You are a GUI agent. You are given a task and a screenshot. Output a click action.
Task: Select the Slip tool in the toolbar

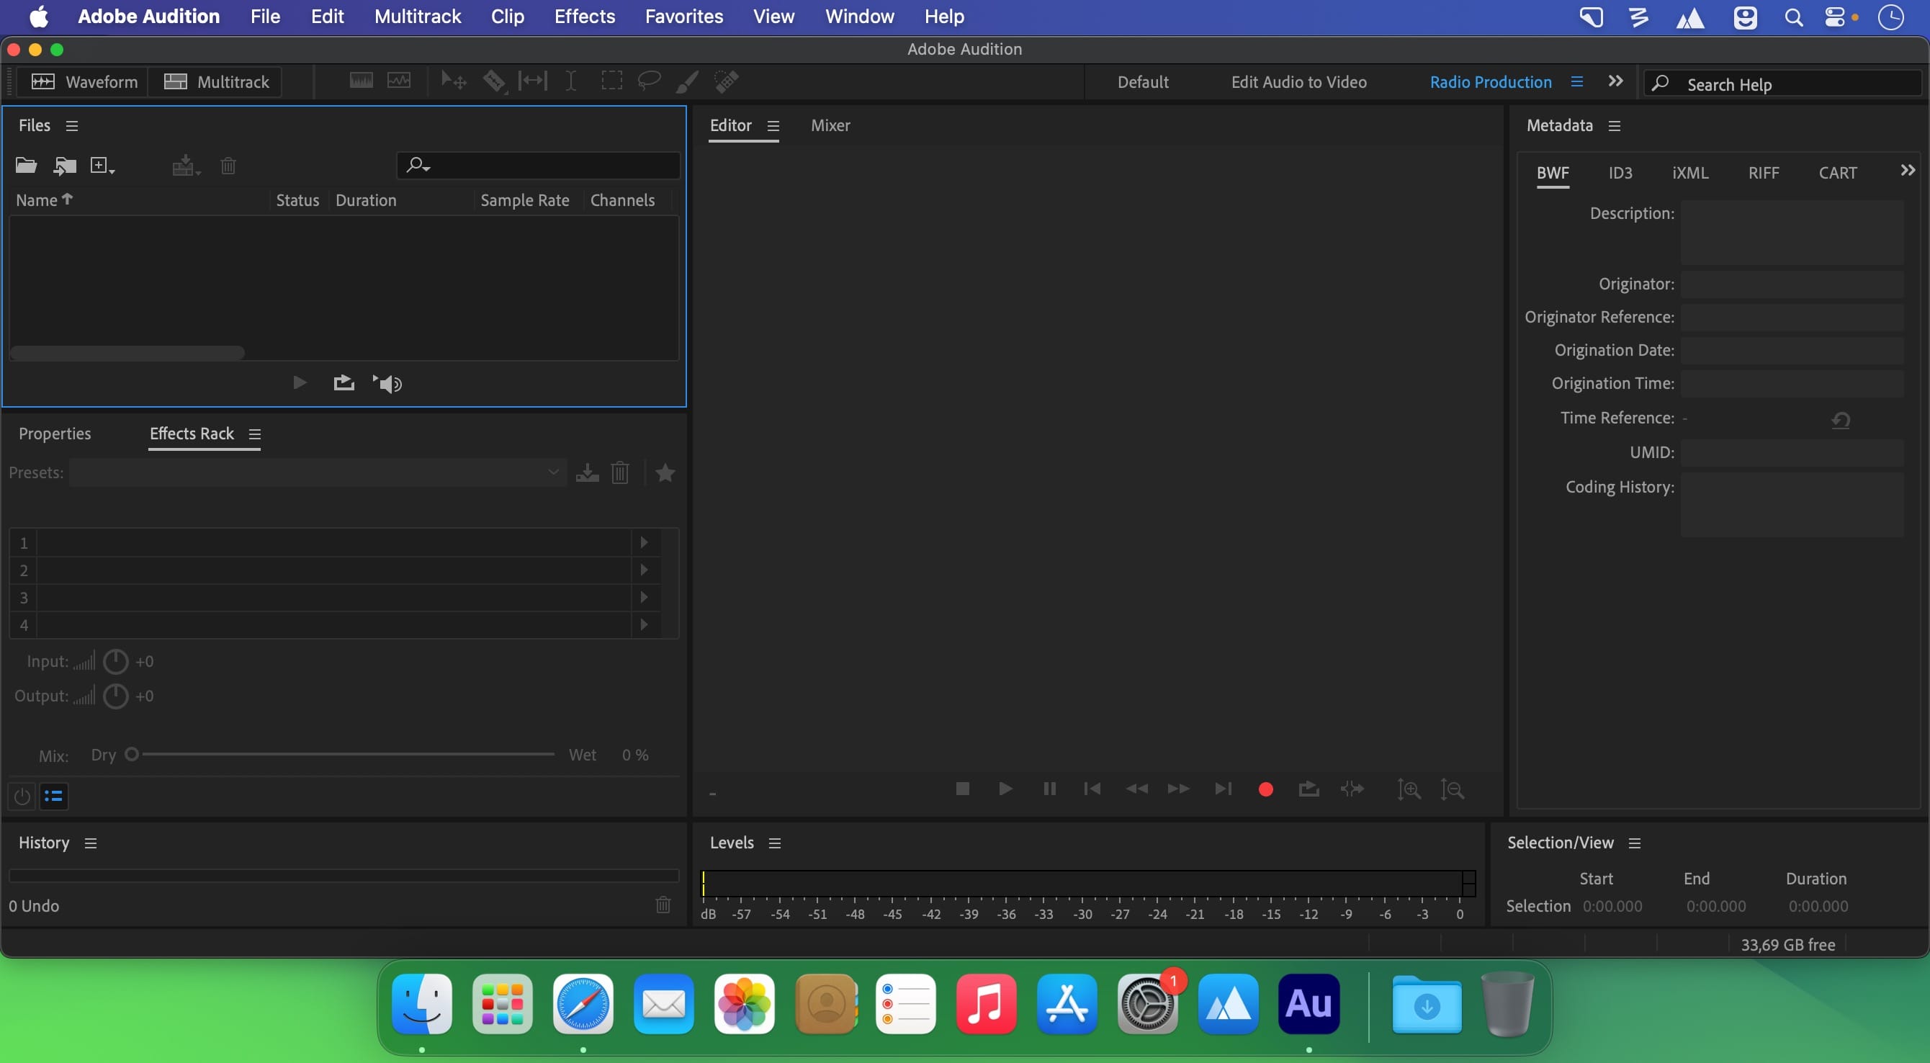[x=533, y=81]
